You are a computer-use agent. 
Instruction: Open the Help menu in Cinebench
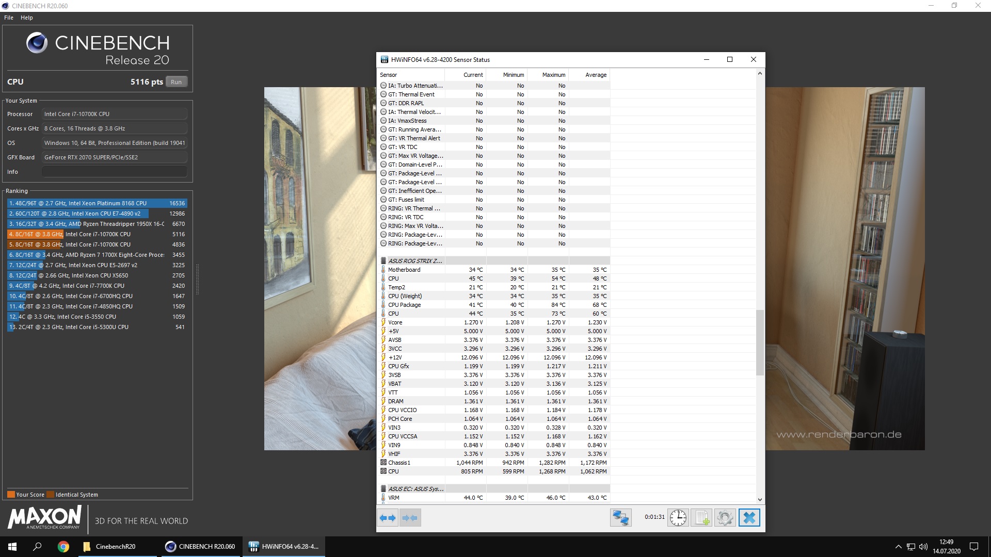coord(27,18)
